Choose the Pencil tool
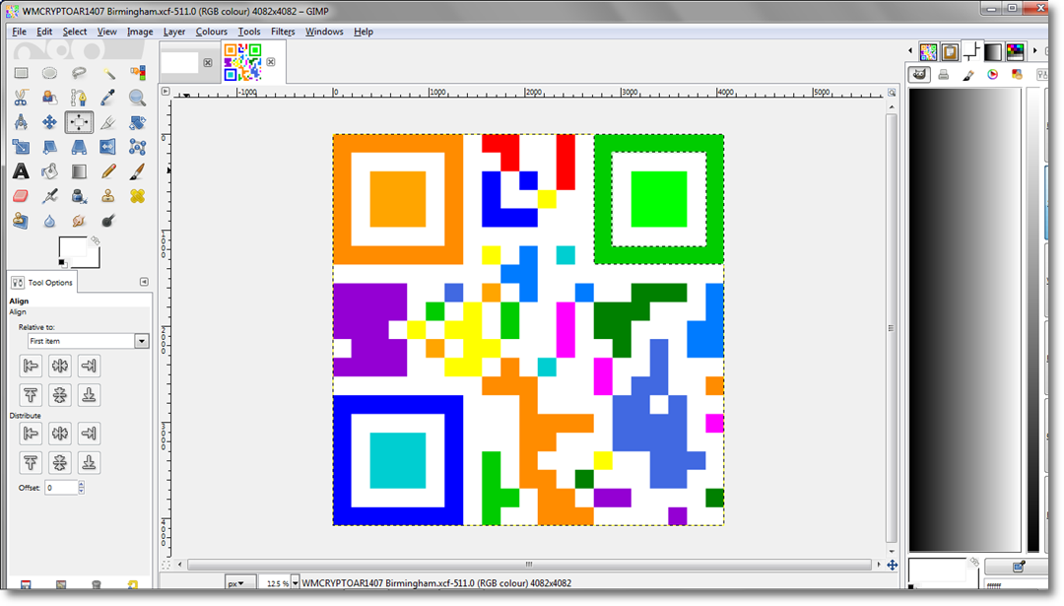Viewport: 1064px width, 606px height. [x=108, y=171]
